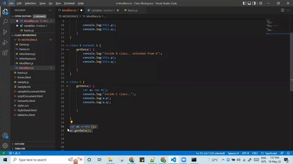
Task: Change indentation via Spaces: 4
Action: tap(233, 153)
